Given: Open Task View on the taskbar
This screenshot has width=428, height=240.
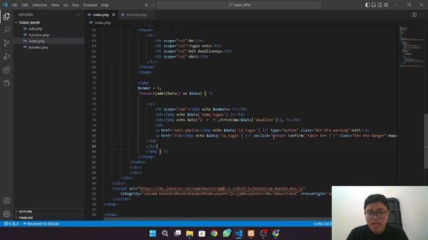Looking at the screenshot, I should coord(177,233).
